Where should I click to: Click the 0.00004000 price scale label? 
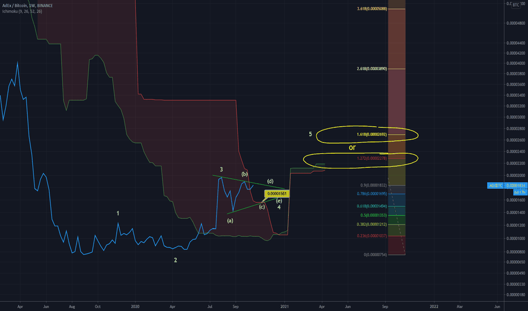click(x=516, y=63)
